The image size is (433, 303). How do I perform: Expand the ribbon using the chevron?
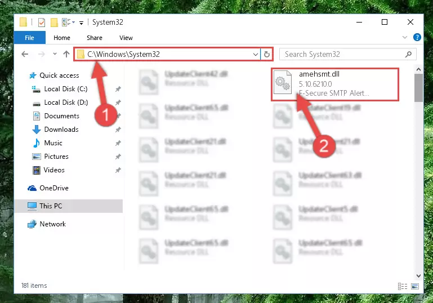coord(404,37)
